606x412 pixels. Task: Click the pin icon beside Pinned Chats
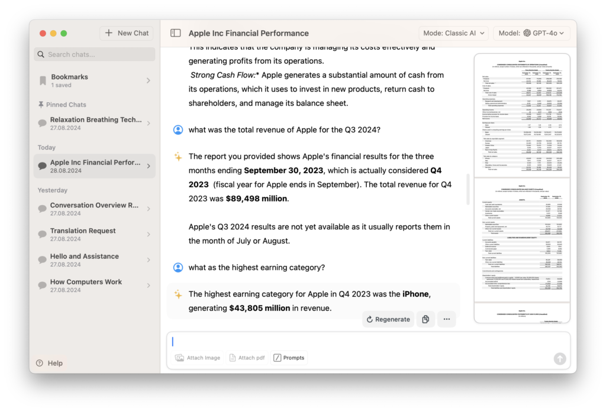click(41, 105)
